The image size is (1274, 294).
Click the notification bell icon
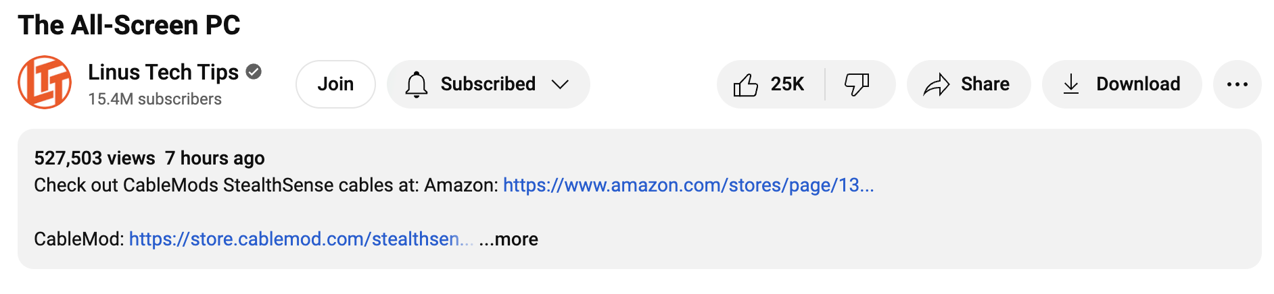(x=417, y=84)
